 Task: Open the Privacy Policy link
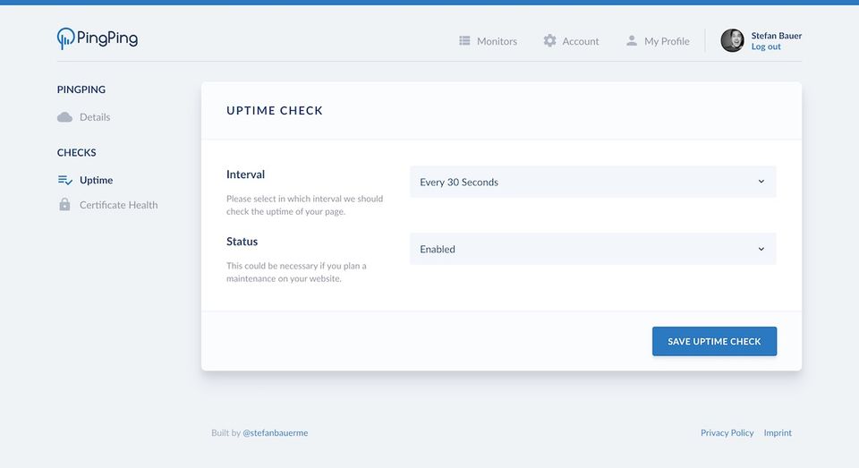click(727, 433)
